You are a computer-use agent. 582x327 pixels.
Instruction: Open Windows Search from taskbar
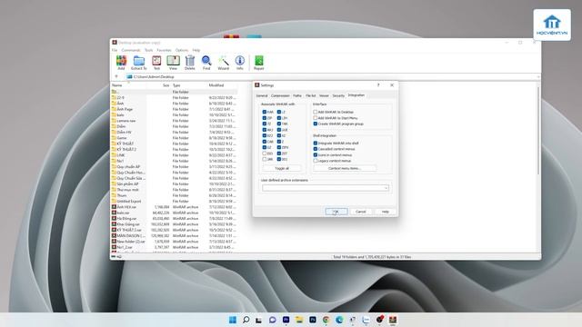[246, 320]
